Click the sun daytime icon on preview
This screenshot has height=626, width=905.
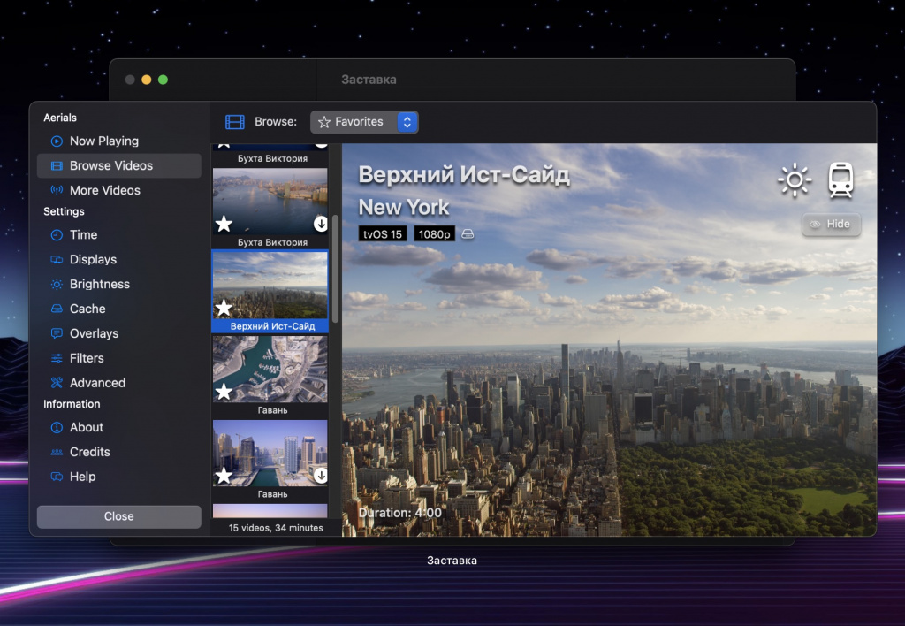click(795, 180)
